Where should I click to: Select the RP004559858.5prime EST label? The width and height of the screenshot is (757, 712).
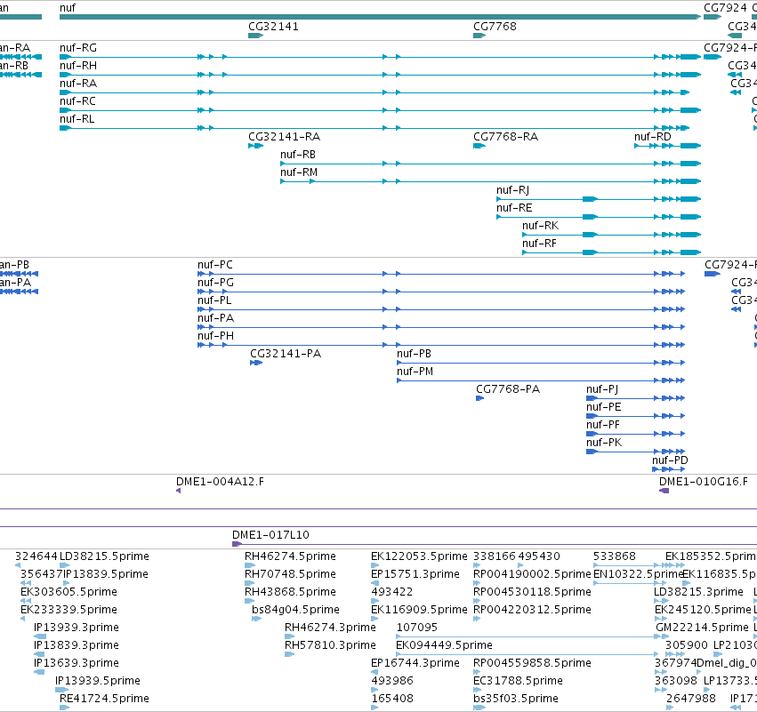[532, 663]
